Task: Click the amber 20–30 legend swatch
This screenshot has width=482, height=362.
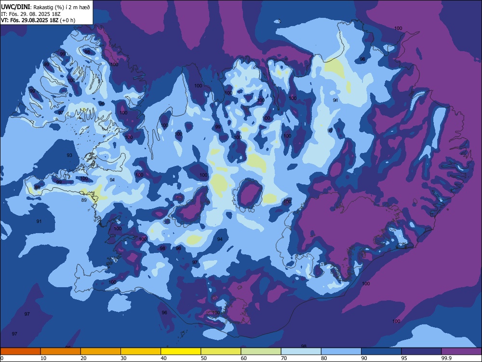Action: click(x=101, y=351)
